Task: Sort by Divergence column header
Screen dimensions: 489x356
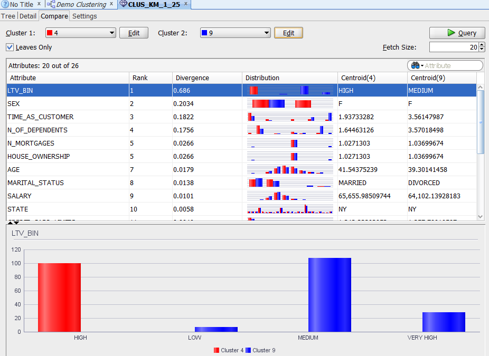Action: [x=192, y=78]
